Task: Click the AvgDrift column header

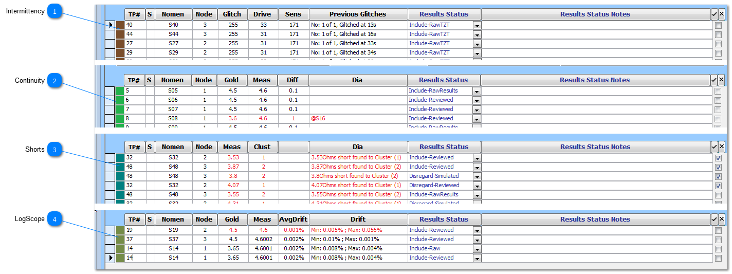Action: (x=294, y=219)
